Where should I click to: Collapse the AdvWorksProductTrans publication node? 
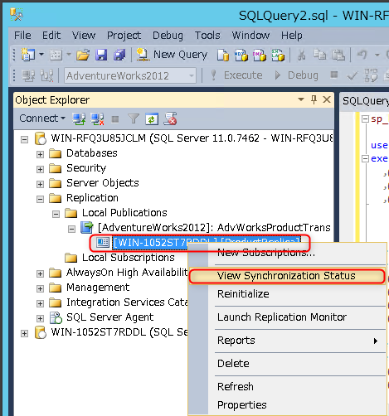pos(71,229)
